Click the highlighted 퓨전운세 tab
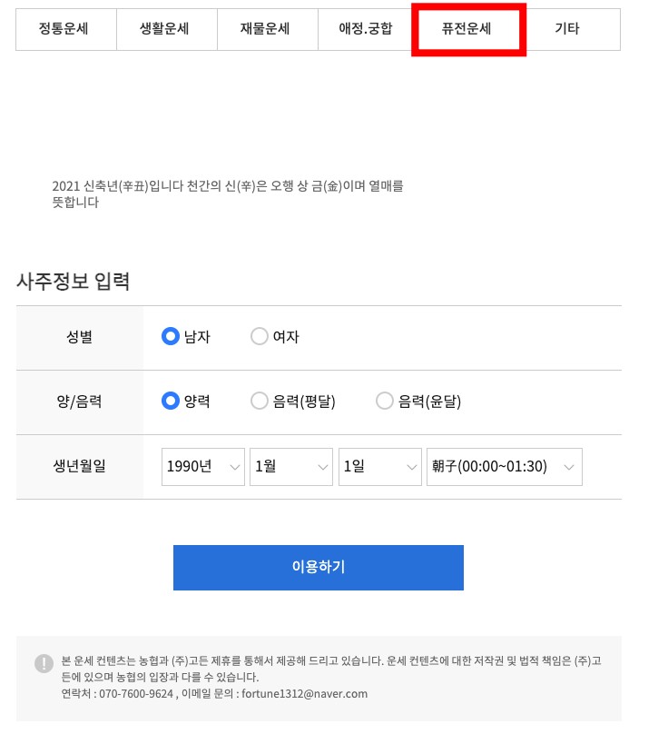Screen dimensions: 668x744 coord(467,29)
